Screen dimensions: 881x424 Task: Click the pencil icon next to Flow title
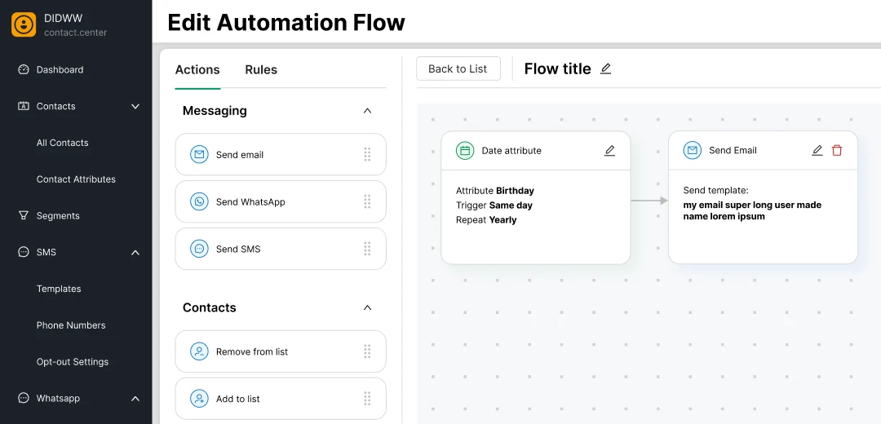pos(605,69)
